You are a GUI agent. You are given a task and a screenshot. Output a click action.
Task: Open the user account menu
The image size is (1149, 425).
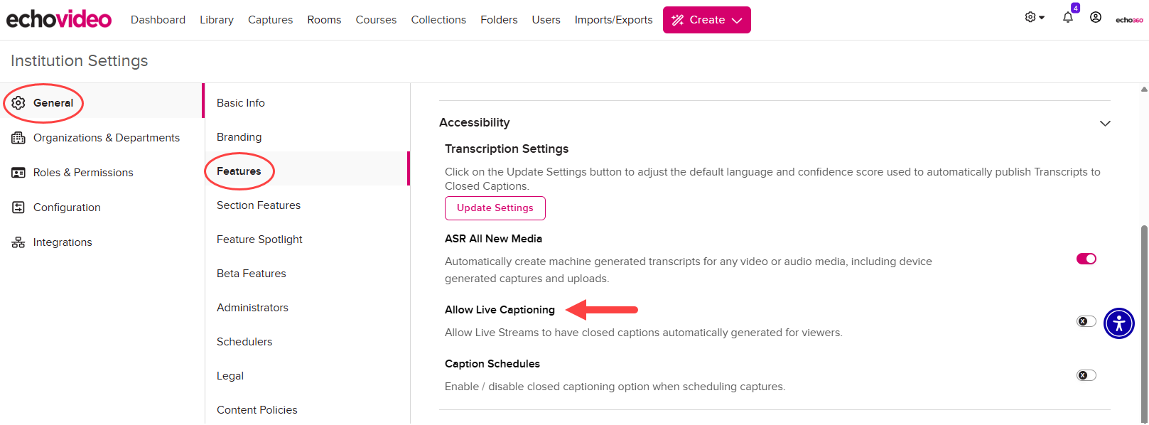[1095, 17]
